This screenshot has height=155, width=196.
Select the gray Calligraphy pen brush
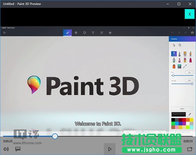179,54
